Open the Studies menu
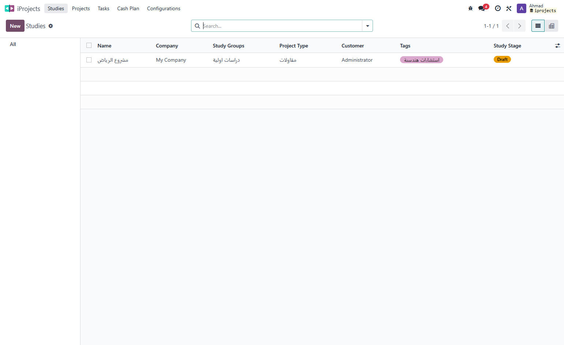The image size is (564, 345). pyautogui.click(x=56, y=8)
